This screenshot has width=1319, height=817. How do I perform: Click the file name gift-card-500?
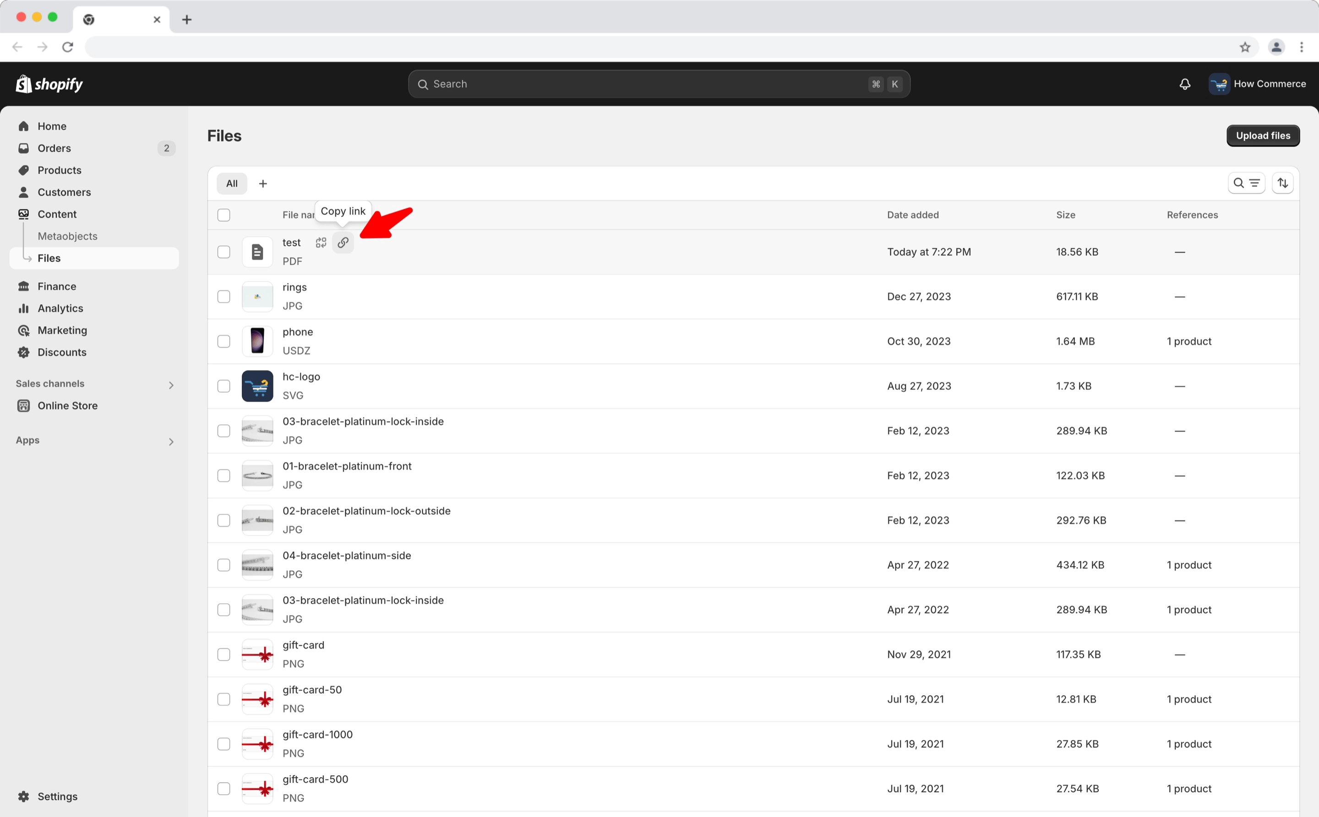click(x=315, y=780)
